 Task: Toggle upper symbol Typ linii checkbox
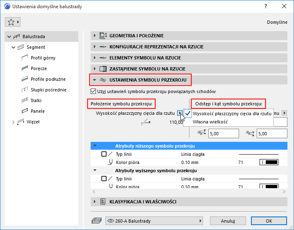[x=104, y=179]
